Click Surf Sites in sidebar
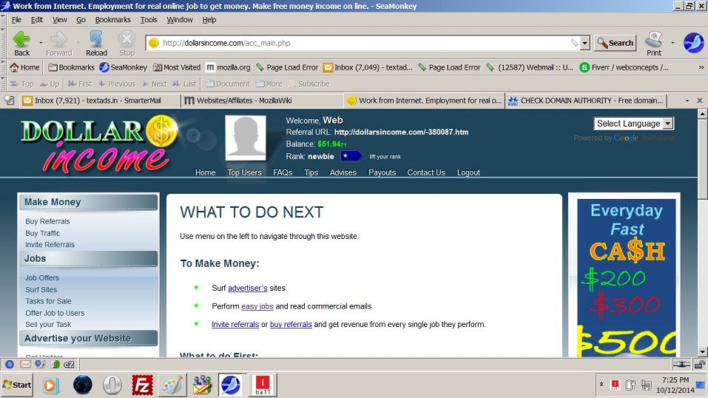 [x=41, y=289]
